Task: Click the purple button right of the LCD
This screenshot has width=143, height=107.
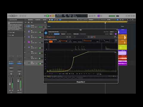Action: [x=99, y=16]
